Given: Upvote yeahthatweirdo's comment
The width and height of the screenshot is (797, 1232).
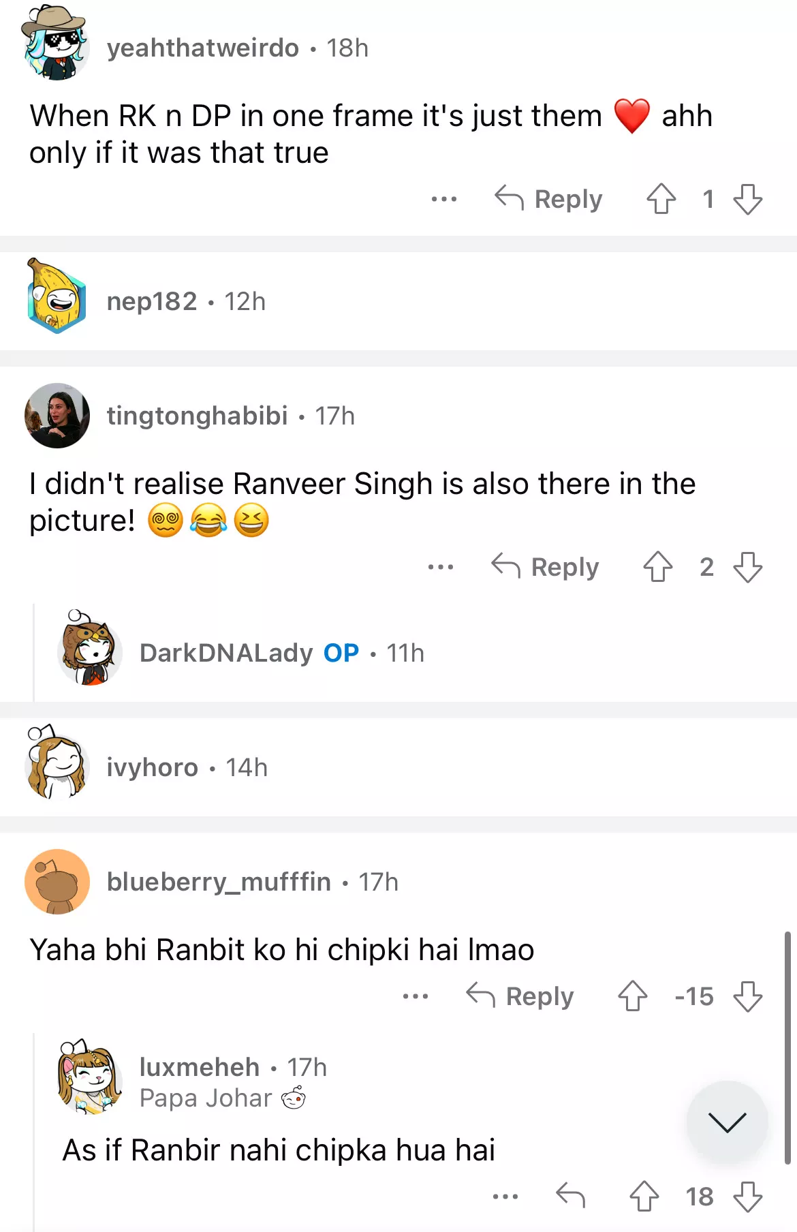Looking at the screenshot, I should coord(661,199).
